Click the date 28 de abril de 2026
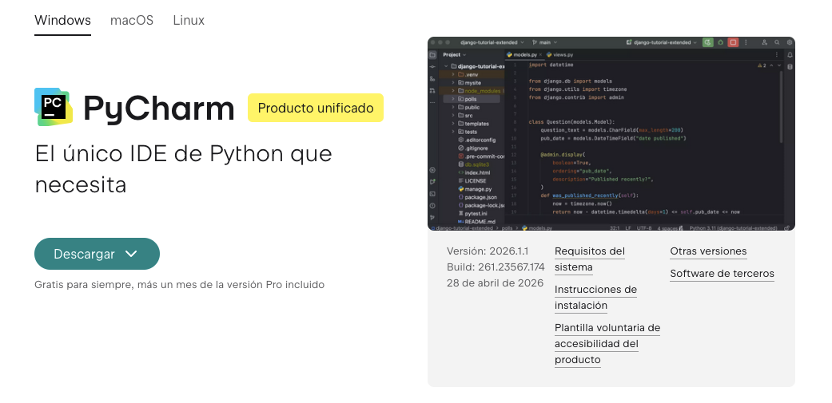832x403 pixels. [x=495, y=282]
